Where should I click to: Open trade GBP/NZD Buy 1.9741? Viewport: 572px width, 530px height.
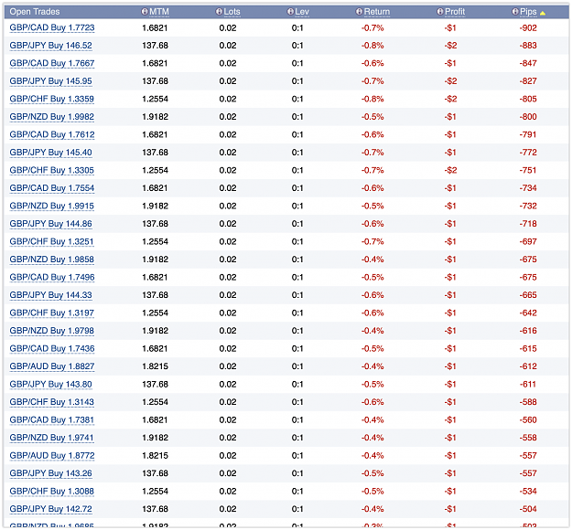pos(51,438)
